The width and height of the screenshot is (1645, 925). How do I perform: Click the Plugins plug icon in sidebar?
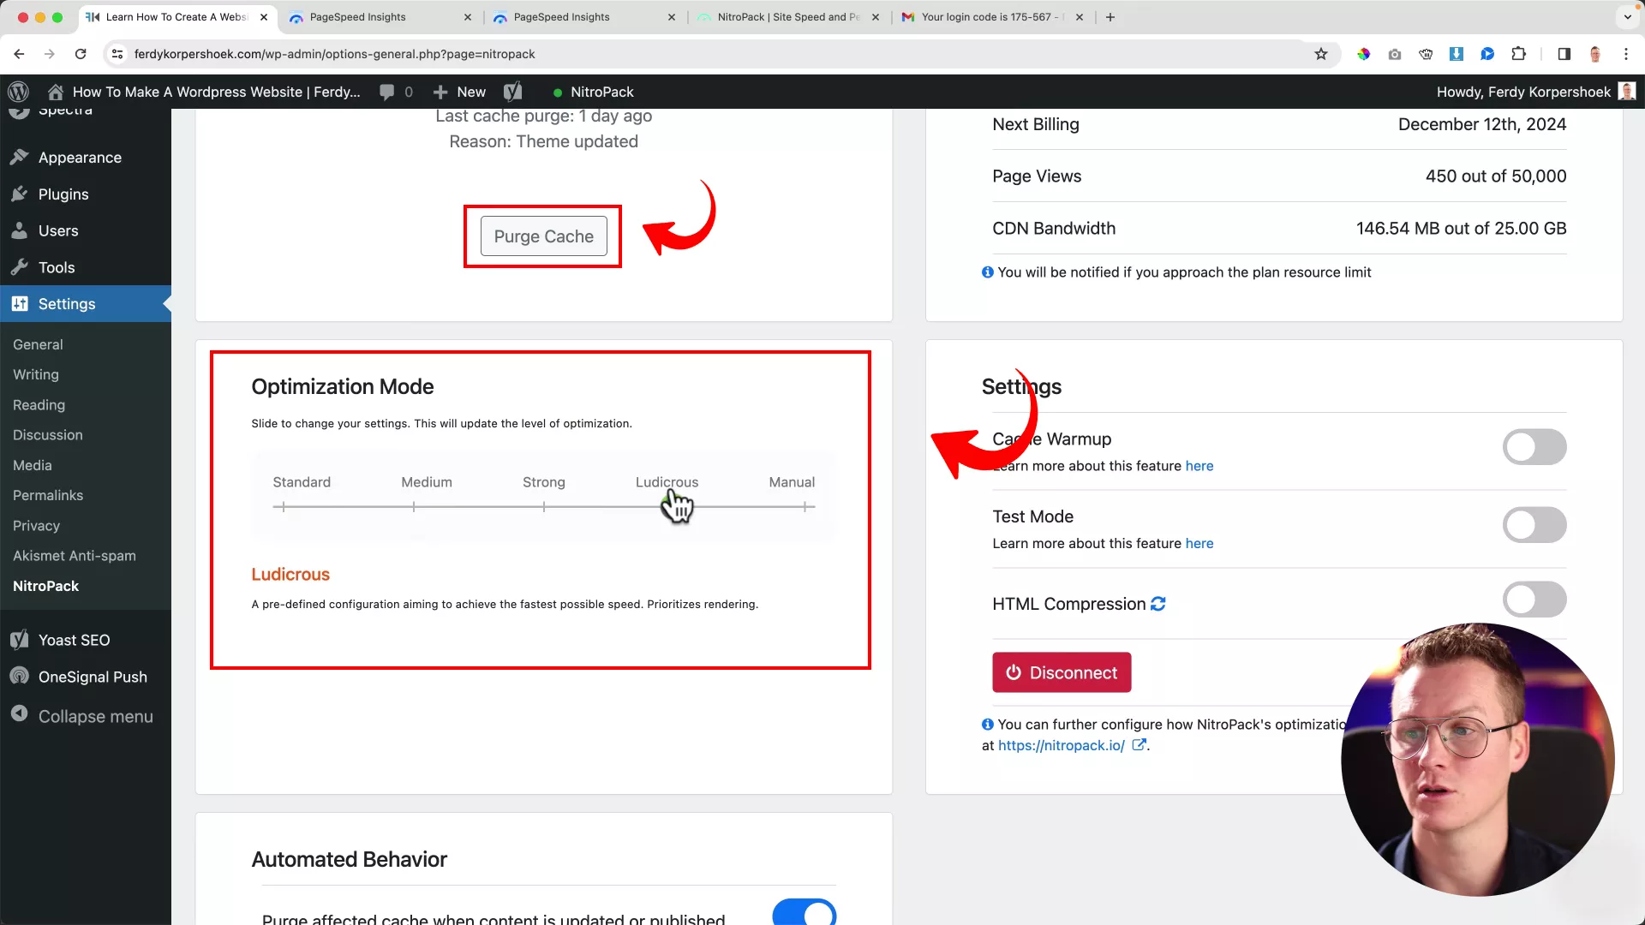tap(20, 194)
